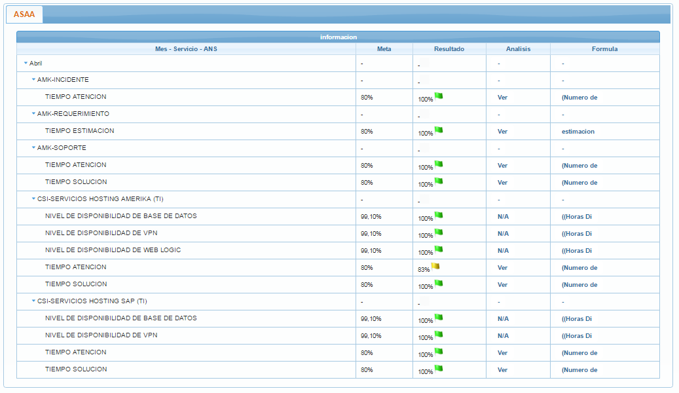This screenshot has height=393, width=679.
Task: Click the yellow flag on 83% result
Action: coord(435,266)
